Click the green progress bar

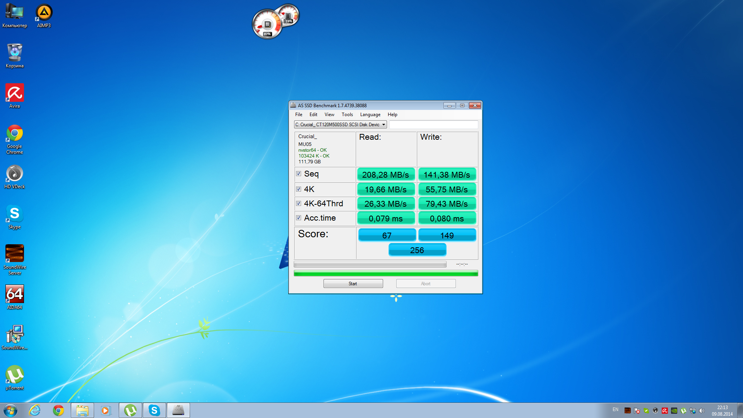click(385, 273)
